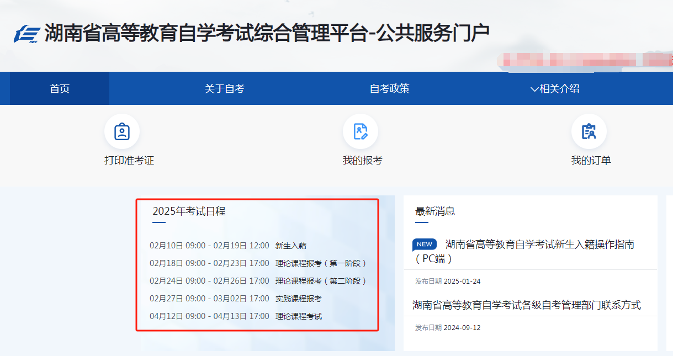Expand the 相关介绍 dropdown chevron

tap(534, 89)
